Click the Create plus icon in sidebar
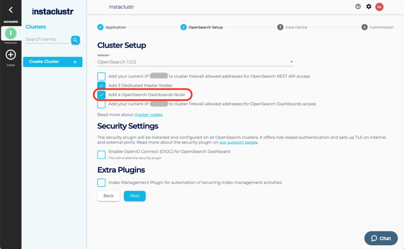The width and height of the screenshot is (404, 249). [11, 55]
